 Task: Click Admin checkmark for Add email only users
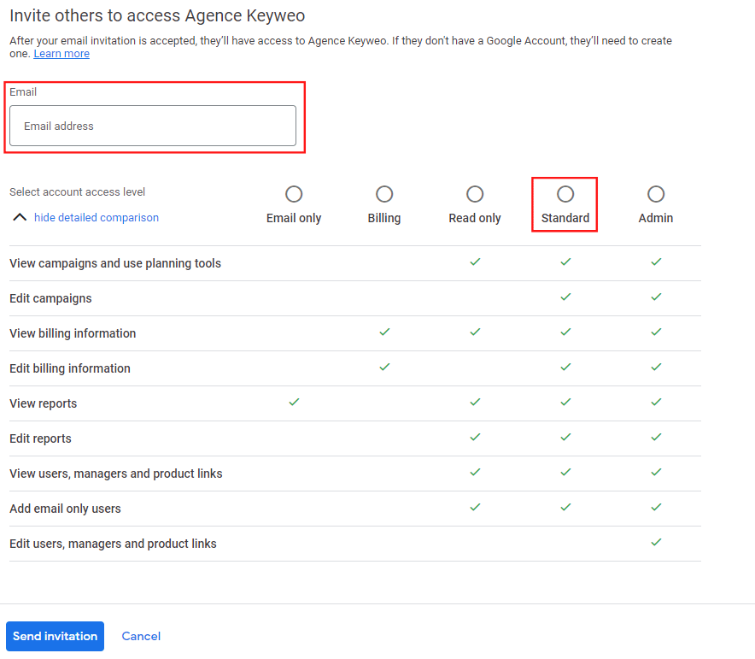click(x=656, y=507)
